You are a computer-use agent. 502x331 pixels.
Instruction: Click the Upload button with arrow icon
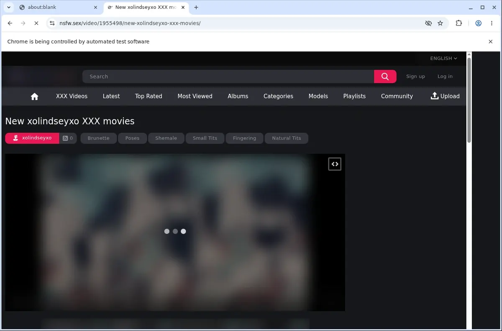pyautogui.click(x=445, y=96)
